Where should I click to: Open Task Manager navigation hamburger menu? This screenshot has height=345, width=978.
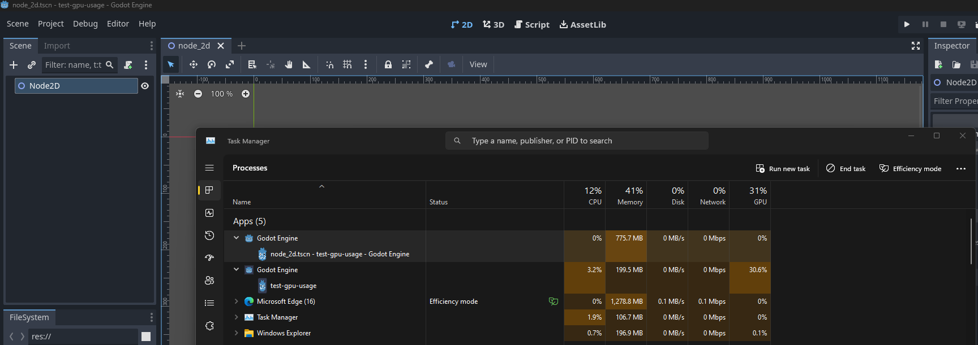pyautogui.click(x=209, y=168)
